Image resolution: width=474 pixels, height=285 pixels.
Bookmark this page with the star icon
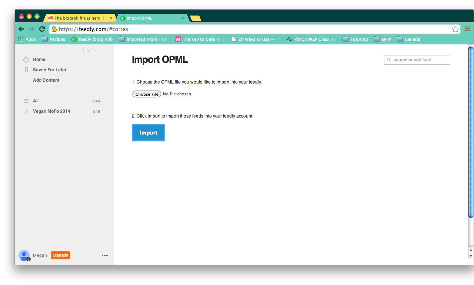455,29
